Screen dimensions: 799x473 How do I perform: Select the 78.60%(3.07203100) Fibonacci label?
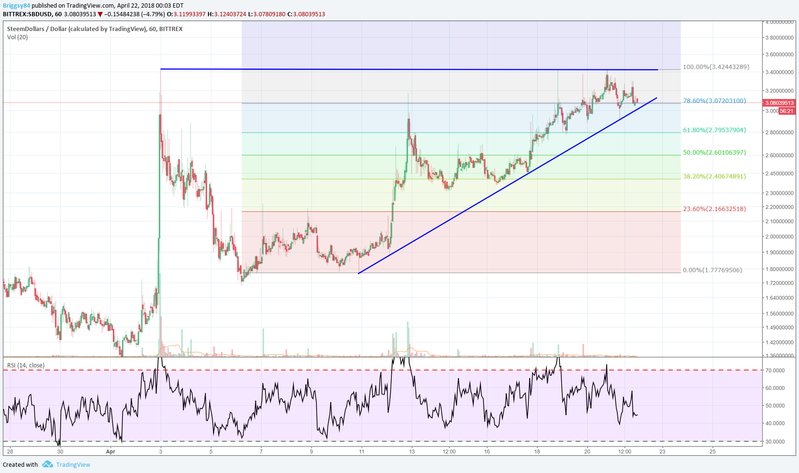(x=714, y=101)
